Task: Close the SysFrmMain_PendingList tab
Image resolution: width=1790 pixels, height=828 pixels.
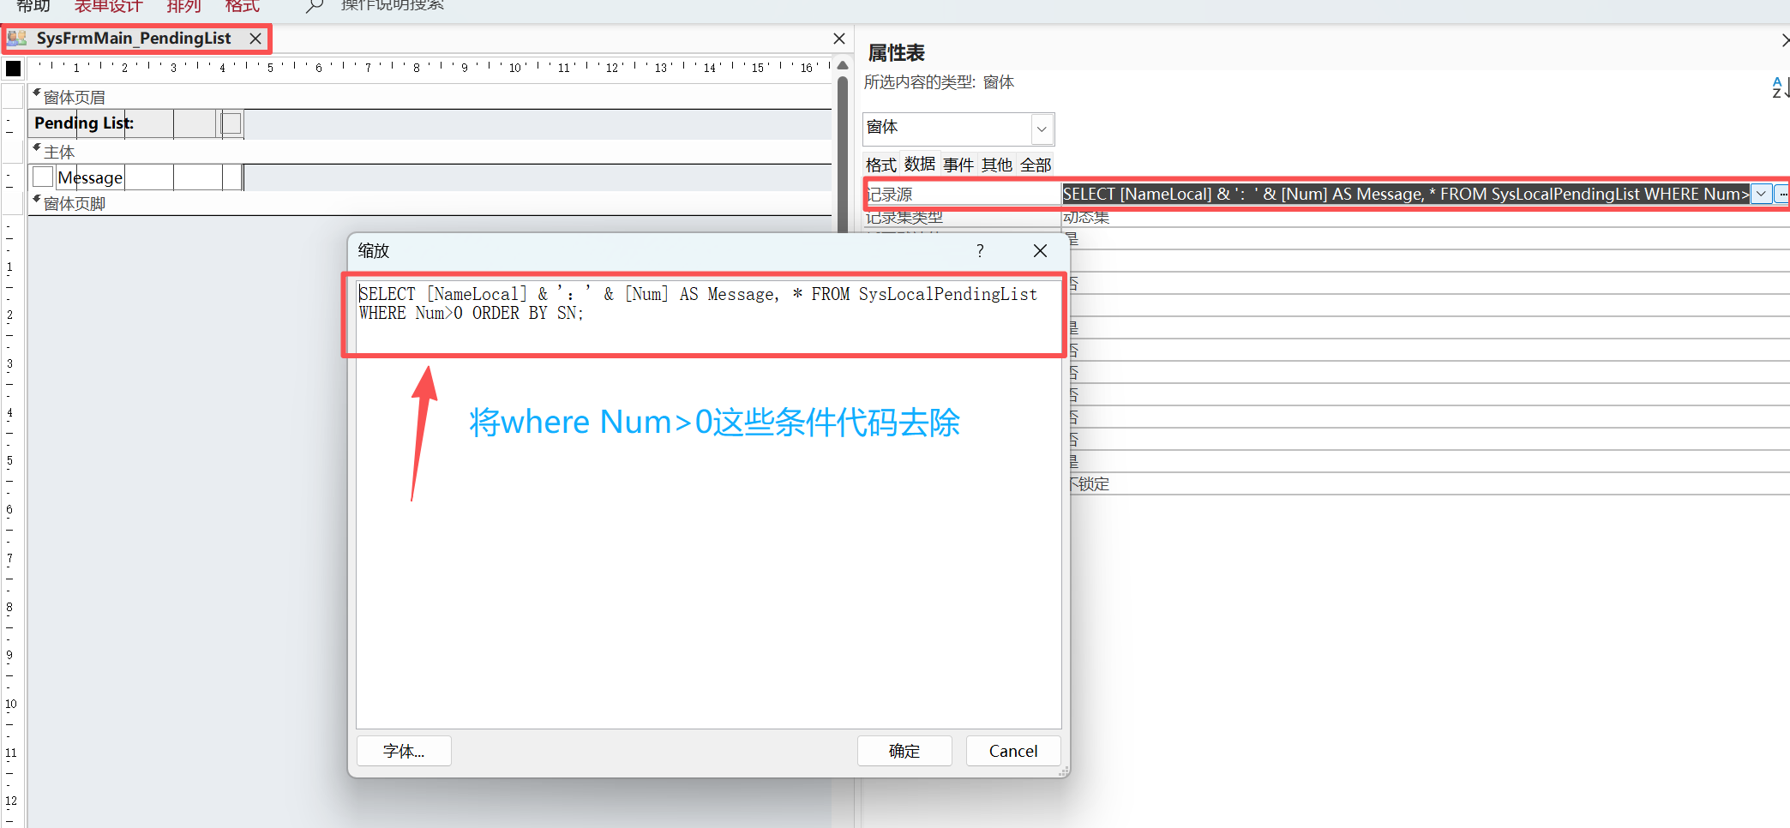Action: (x=255, y=39)
